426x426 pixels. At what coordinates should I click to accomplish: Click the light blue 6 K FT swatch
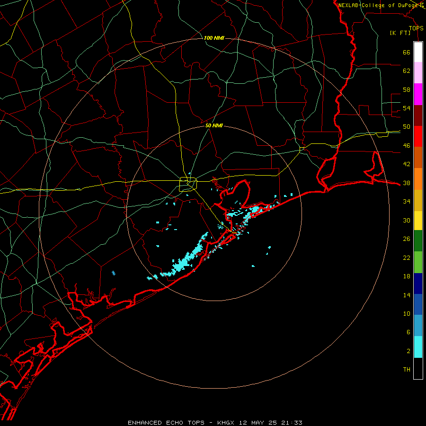pyautogui.click(x=418, y=326)
